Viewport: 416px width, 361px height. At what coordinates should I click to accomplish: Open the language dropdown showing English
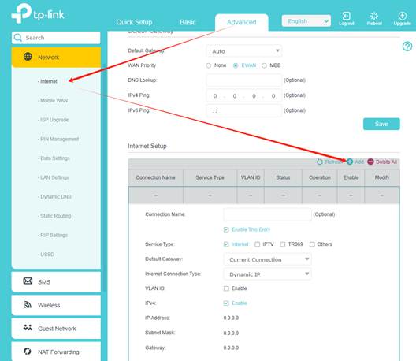click(306, 21)
